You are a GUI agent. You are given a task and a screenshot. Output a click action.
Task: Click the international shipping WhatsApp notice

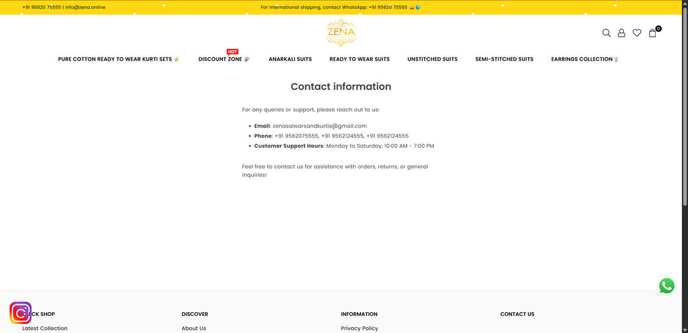340,7
